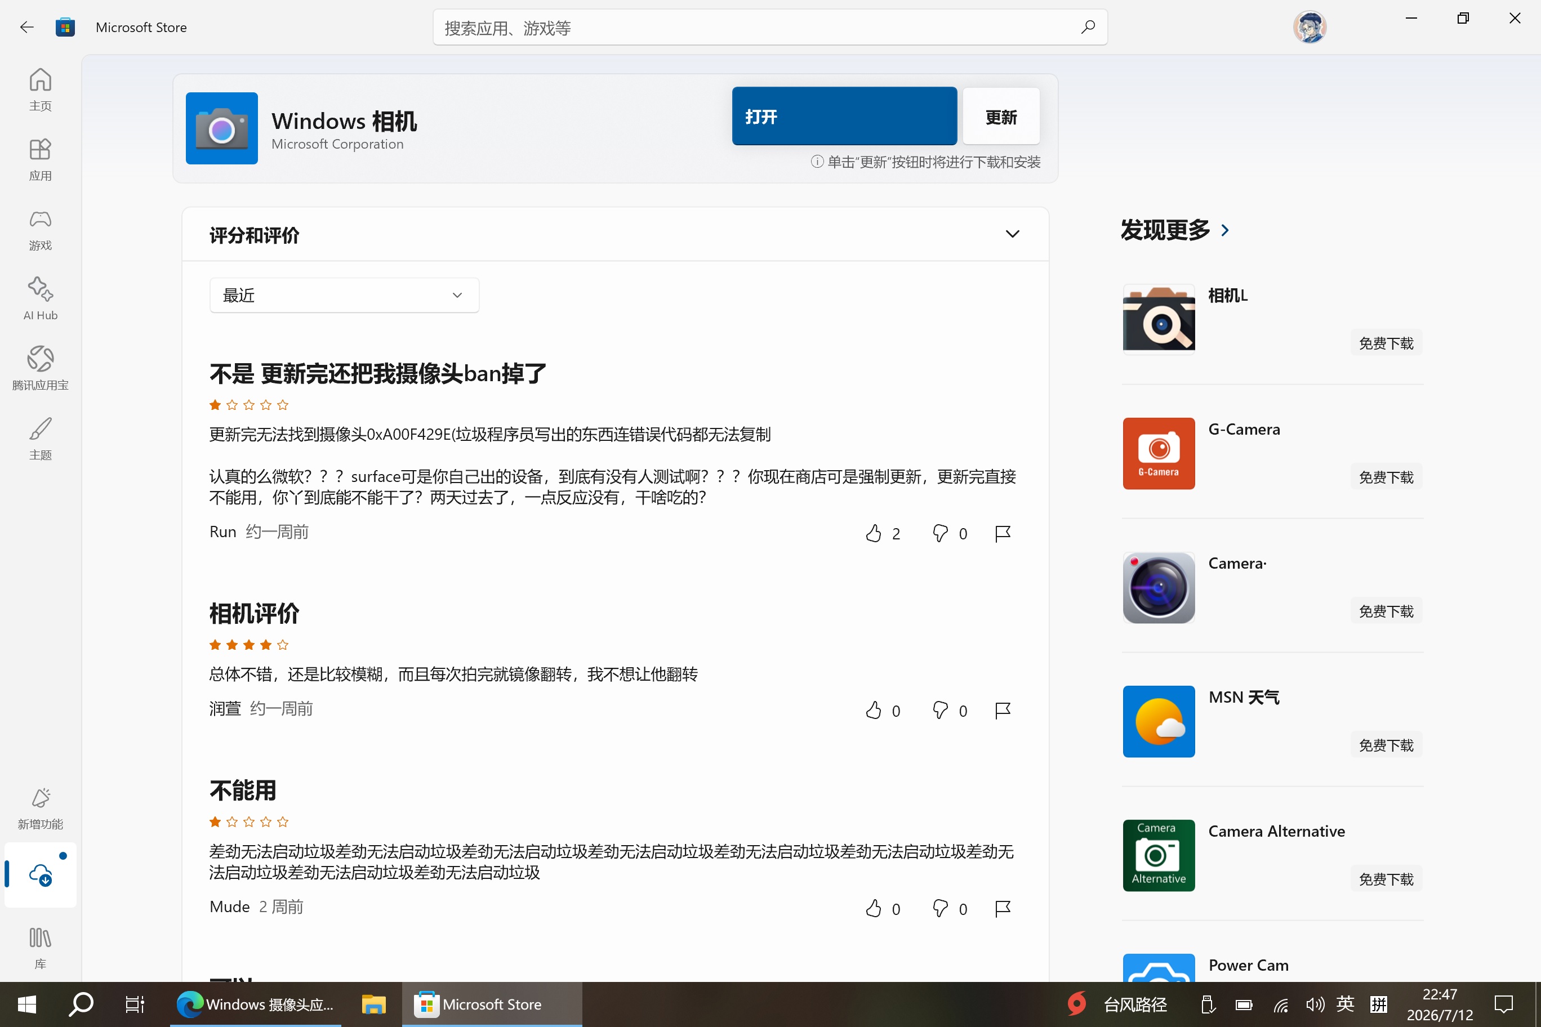Click the search magnifier icon
This screenshot has height=1027, width=1541.
coord(1088,27)
